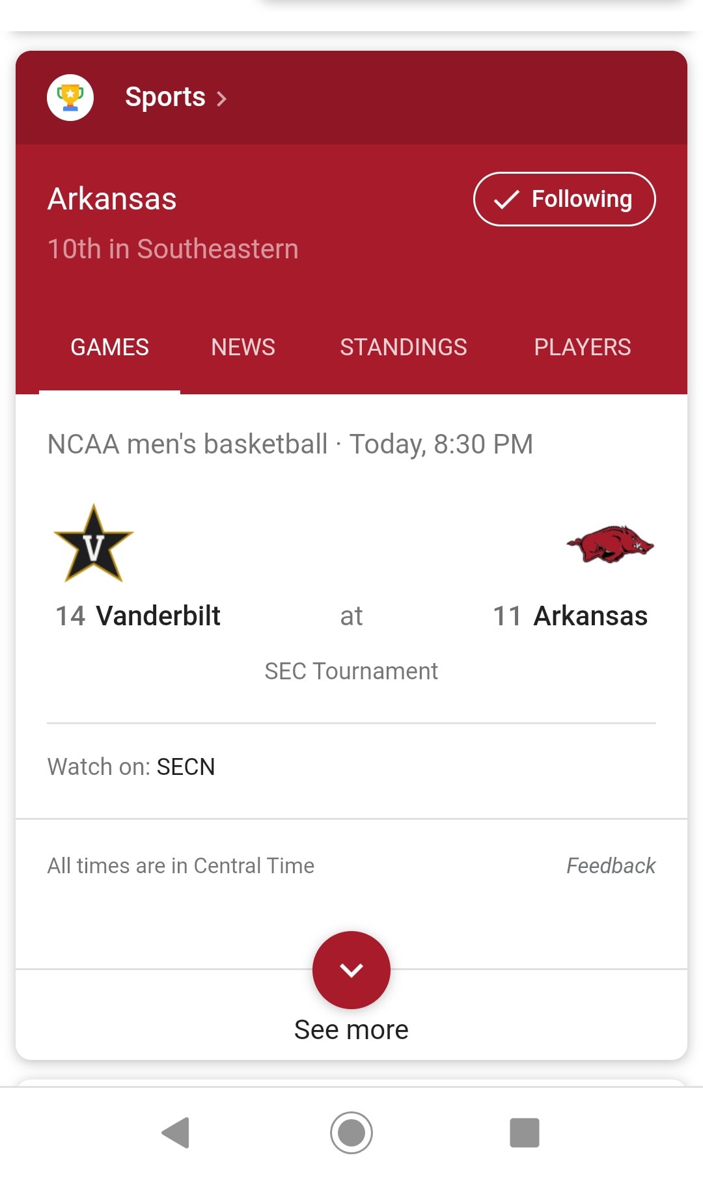
Task: Open the Sports section chevron
Action: (221, 98)
